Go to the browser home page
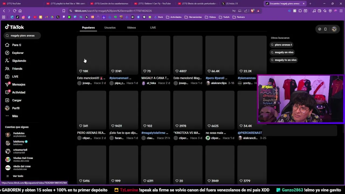This screenshot has width=345, height=194. 20,11
